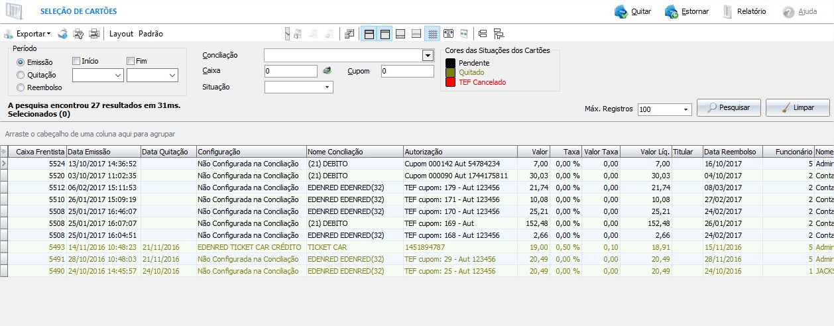
Task: Click the Data Reembolso column header
Action: (733, 152)
